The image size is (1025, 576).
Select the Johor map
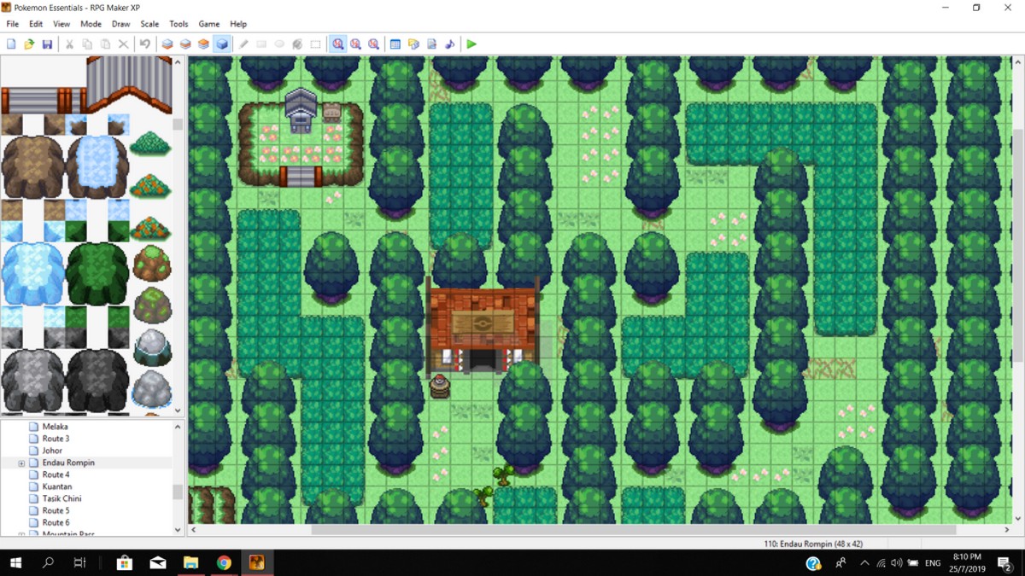point(52,451)
